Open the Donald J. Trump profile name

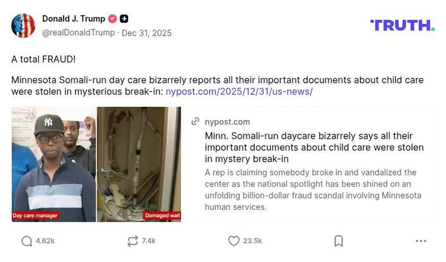pyautogui.click(x=73, y=19)
